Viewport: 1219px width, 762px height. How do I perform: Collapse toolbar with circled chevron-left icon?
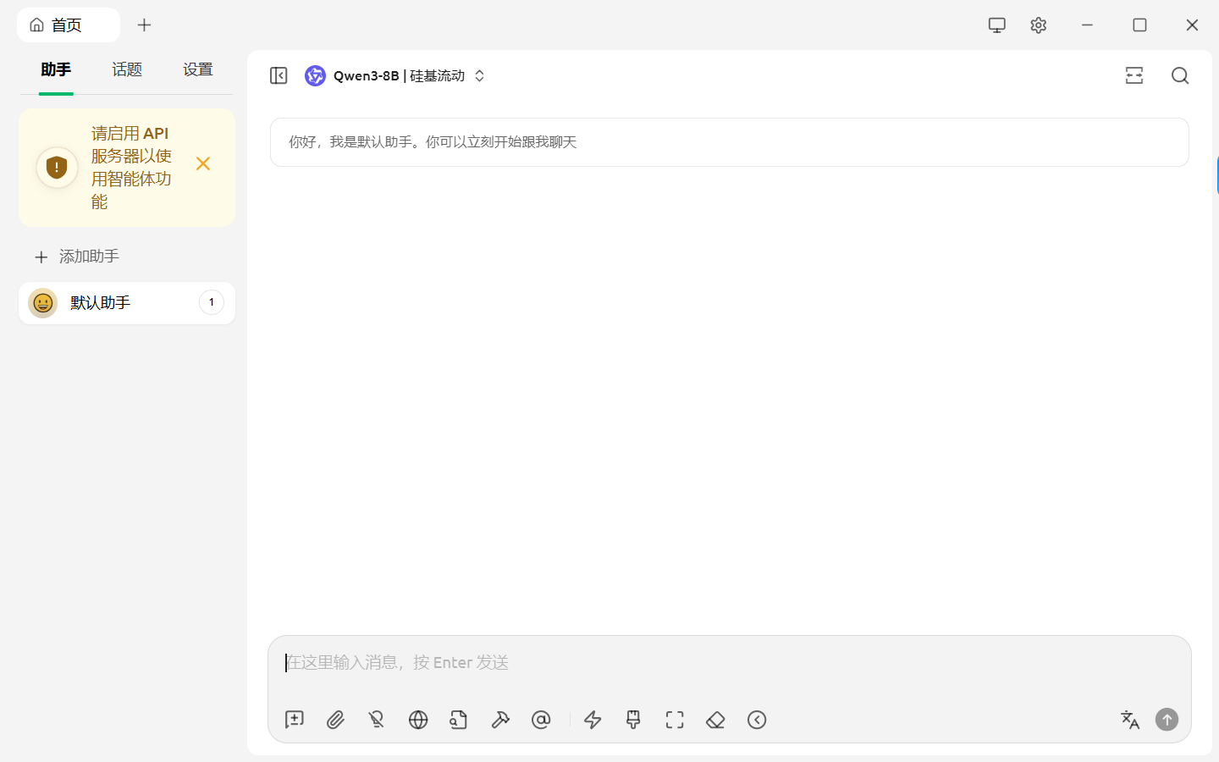click(x=757, y=720)
